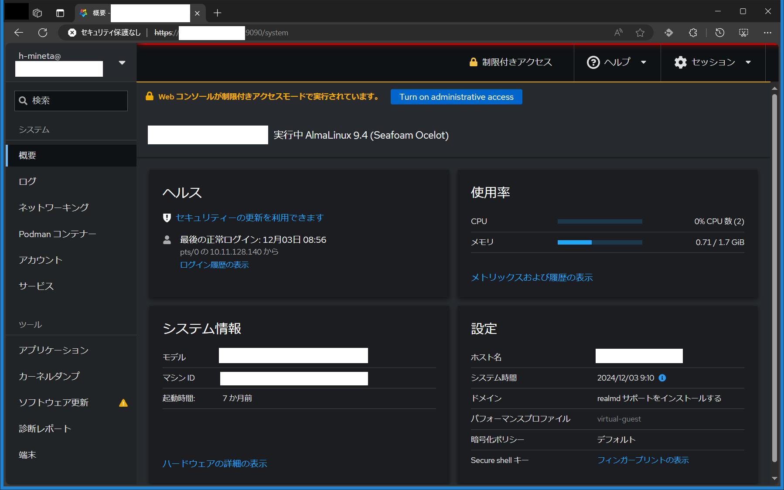The width and height of the screenshot is (784, 490).
Task: Click the magnifier icon in the sidebar search
Action: pos(24,101)
